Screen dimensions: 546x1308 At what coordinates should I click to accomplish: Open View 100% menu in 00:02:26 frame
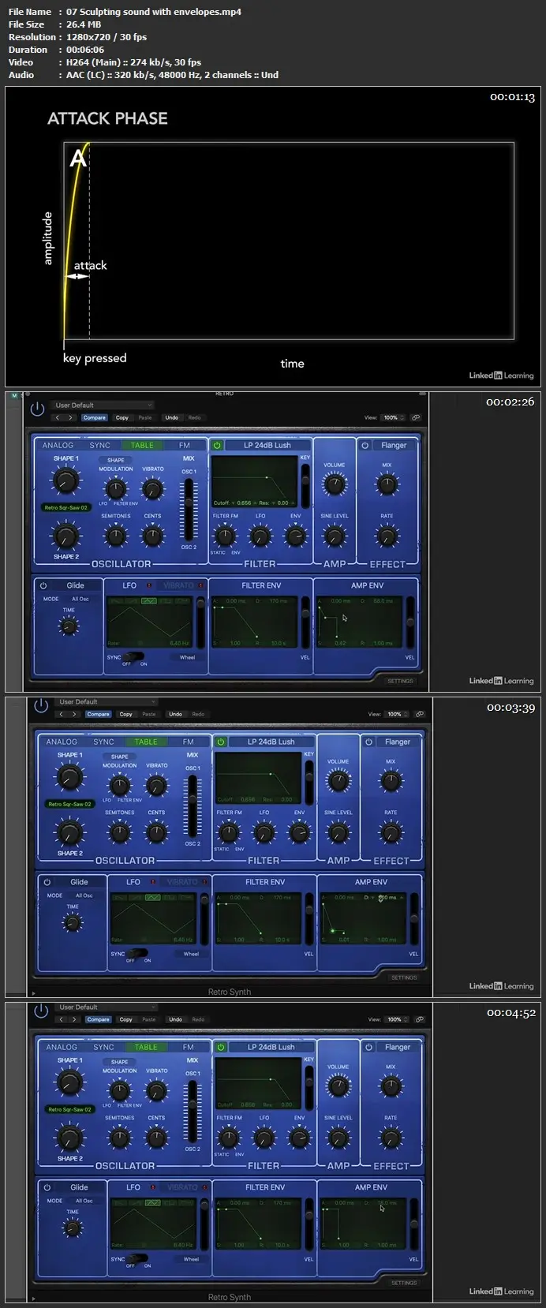(394, 417)
